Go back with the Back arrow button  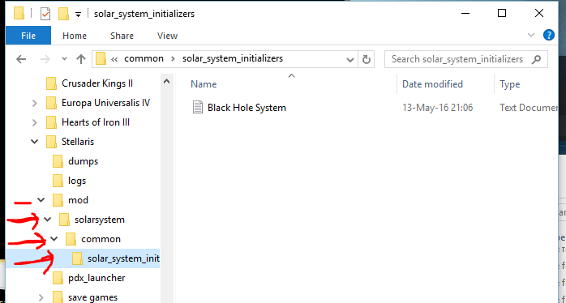[x=21, y=59]
